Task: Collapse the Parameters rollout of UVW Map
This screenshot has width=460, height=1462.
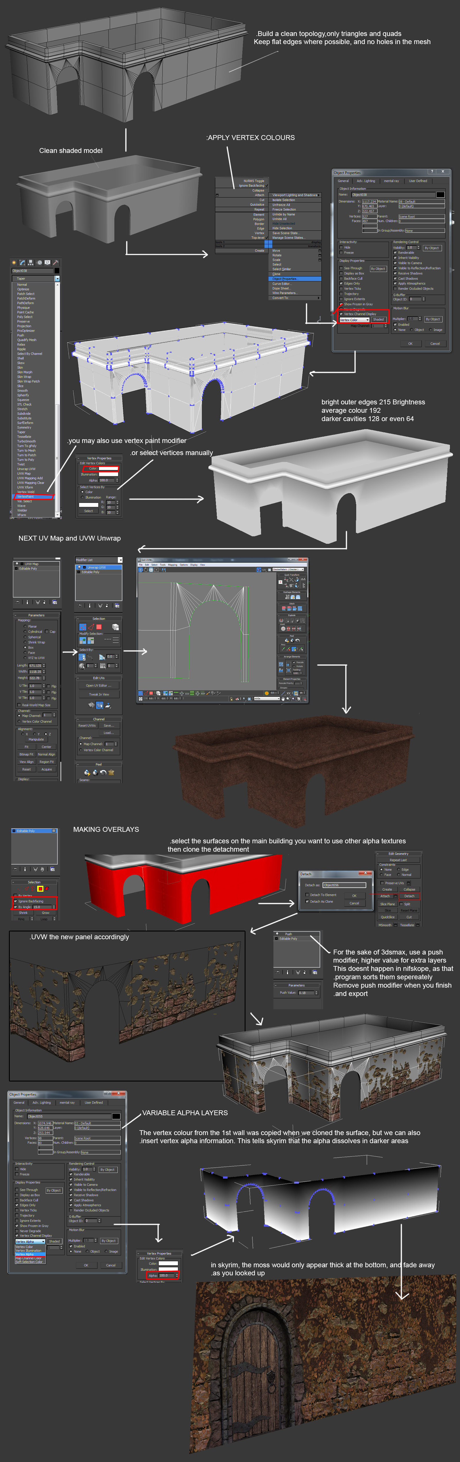Action: pyautogui.click(x=36, y=615)
